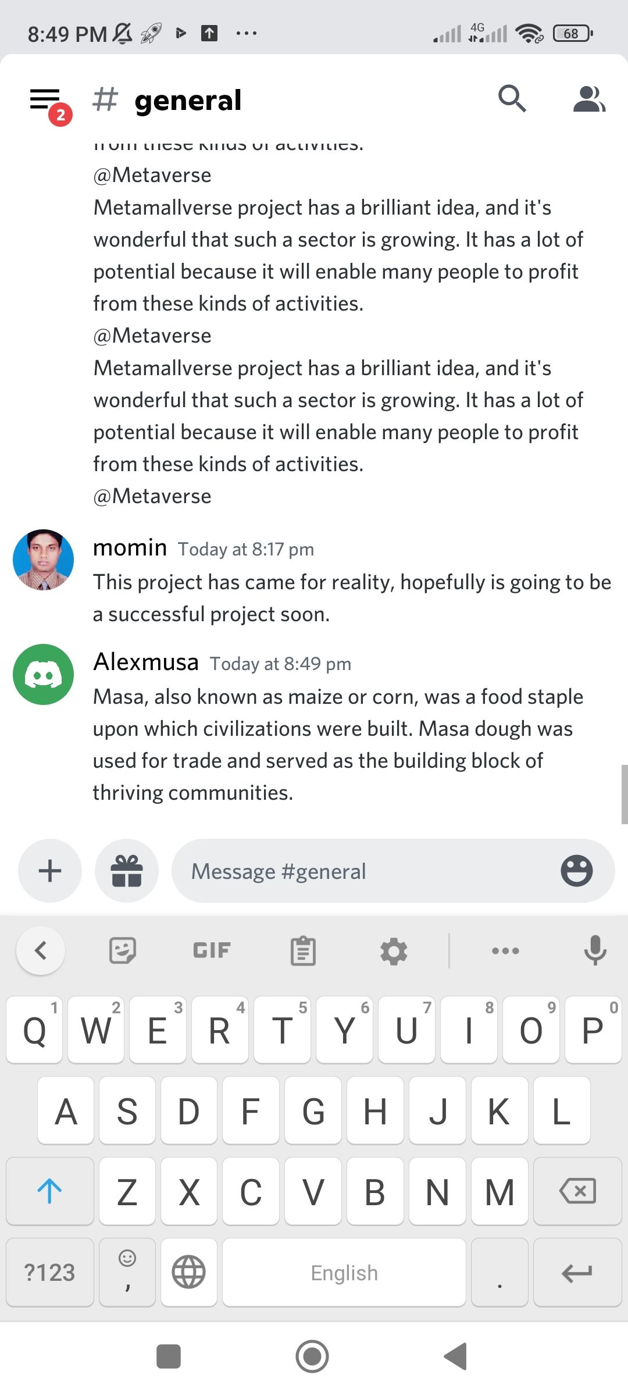This screenshot has height=1396, width=628.
Task: Open the keyboard sticker panel
Action: (x=123, y=950)
